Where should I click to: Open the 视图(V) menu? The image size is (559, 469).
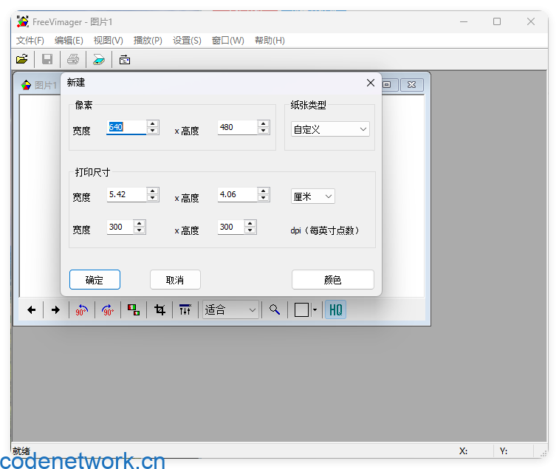point(108,41)
